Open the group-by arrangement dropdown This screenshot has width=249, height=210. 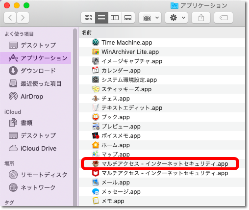pos(150,18)
